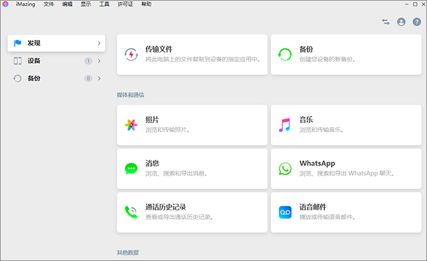Click the 媒体和通信 section heading
Image resolution: width=427 pixels, height=261 pixels.
(x=131, y=95)
